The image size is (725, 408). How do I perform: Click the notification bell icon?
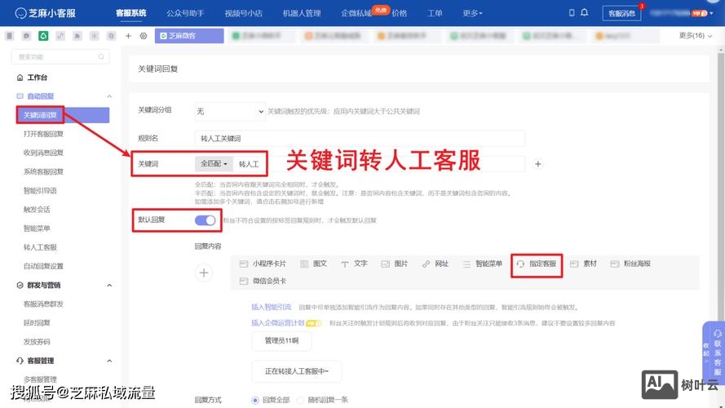(x=585, y=12)
